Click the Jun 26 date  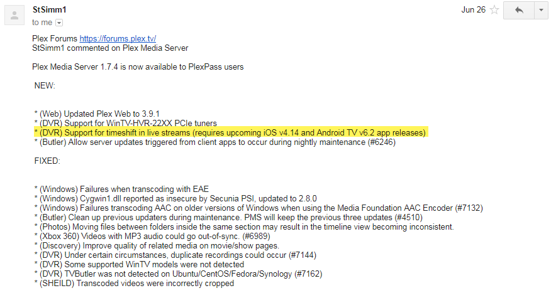[474, 10]
